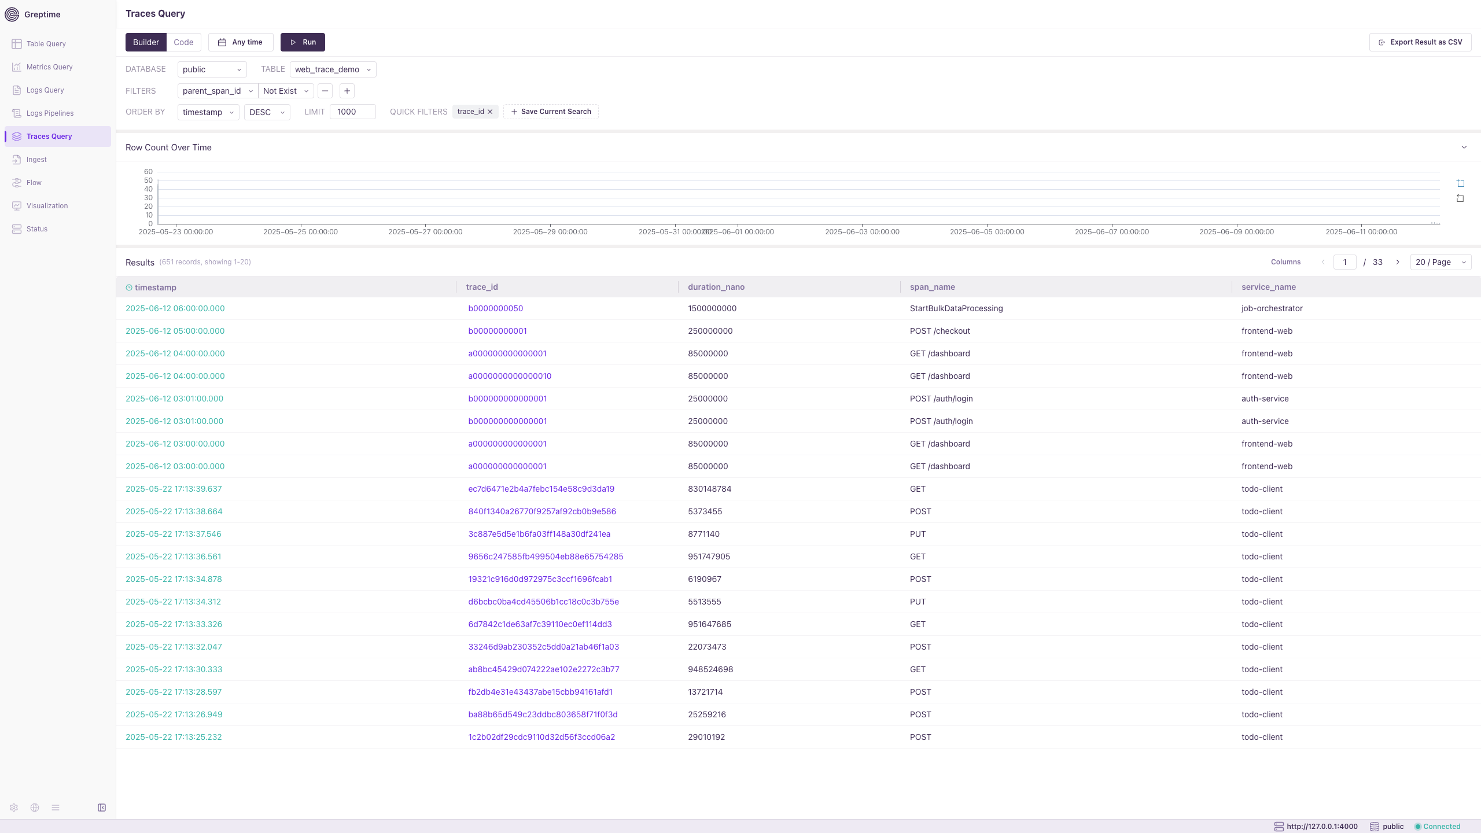Image resolution: width=1481 pixels, height=833 pixels.
Task: Click the Visualization sidebar icon
Action: [x=17, y=206]
